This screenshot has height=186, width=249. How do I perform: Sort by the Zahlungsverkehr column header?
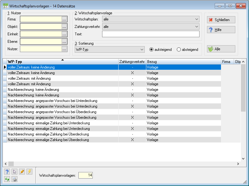(132, 61)
